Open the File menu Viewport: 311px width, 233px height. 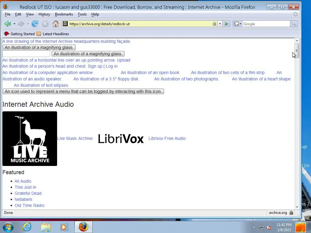pyautogui.click(x=8, y=14)
